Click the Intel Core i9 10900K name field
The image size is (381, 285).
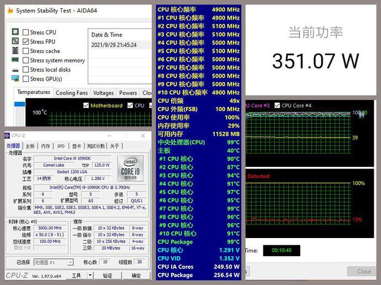72,159
